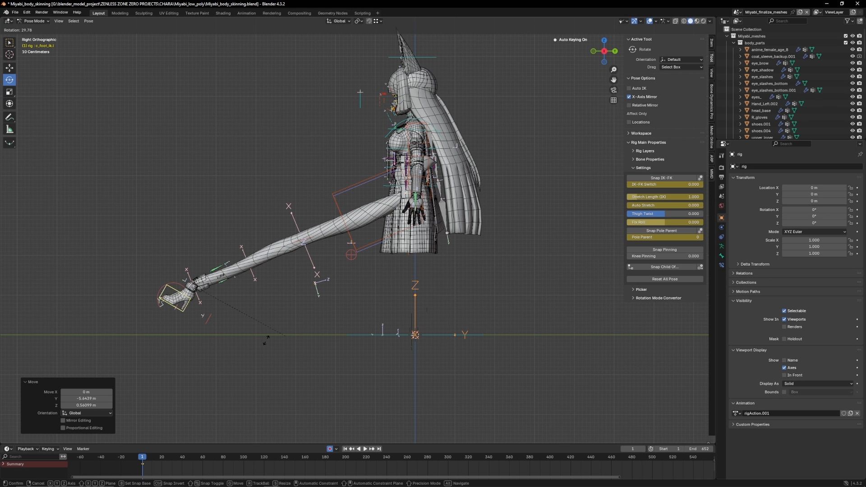Expand the Relations panel

click(x=744, y=273)
